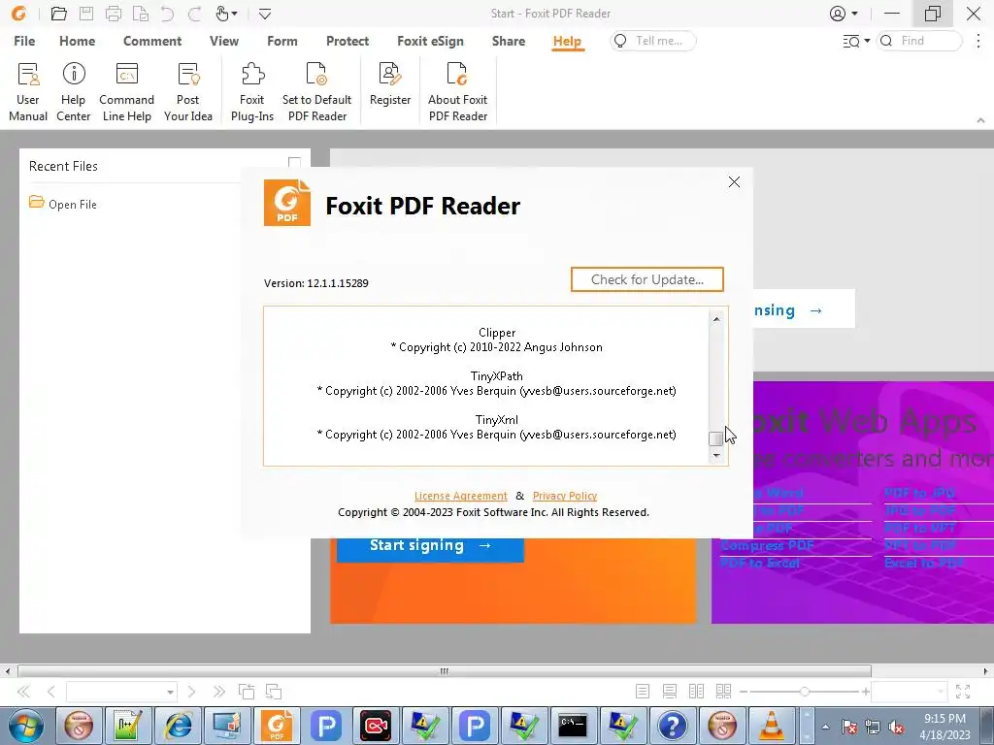
Task: Close the About Foxit dialog
Action: (734, 182)
